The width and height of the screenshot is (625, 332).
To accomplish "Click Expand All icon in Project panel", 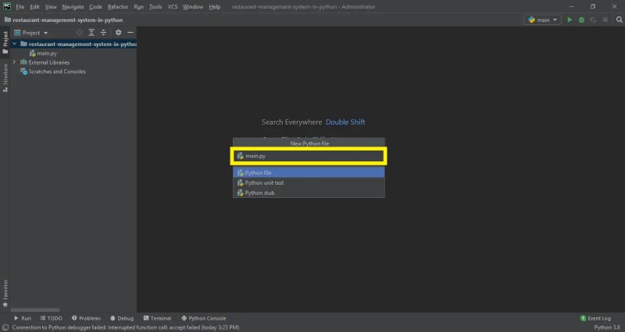I will tap(91, 33).
